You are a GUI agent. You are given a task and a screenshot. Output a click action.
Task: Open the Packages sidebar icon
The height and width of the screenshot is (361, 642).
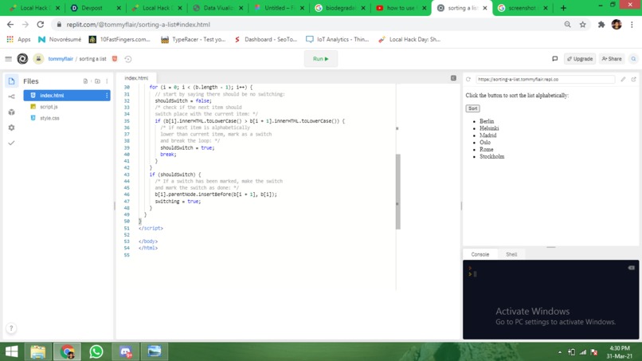click(11, 112)
